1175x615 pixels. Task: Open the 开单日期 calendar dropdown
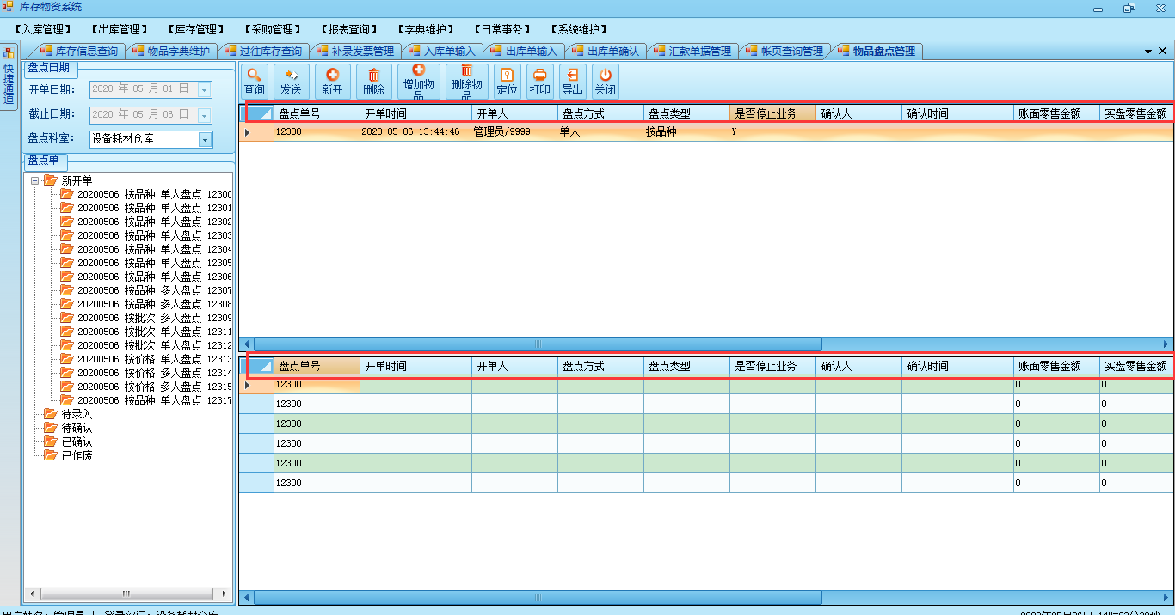click(205, 89)
